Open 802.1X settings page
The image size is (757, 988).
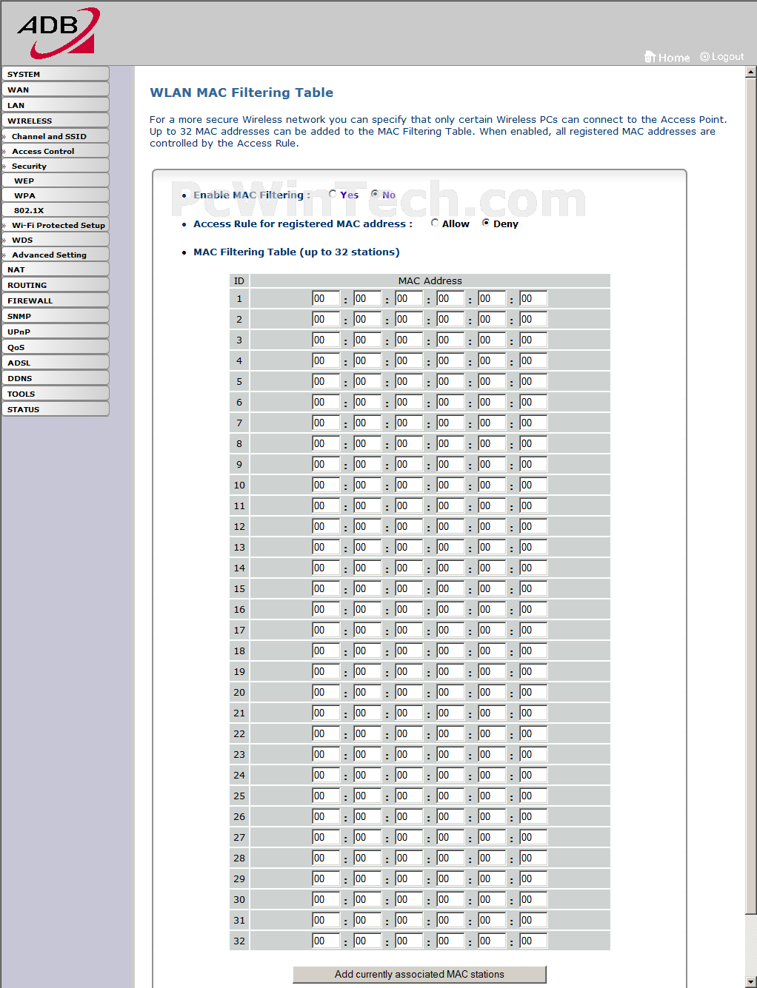point(56,210)
